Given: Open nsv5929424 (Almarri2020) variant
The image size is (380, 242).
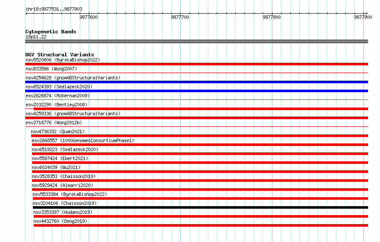Looking at the screenshot, I should pos(62,185).
